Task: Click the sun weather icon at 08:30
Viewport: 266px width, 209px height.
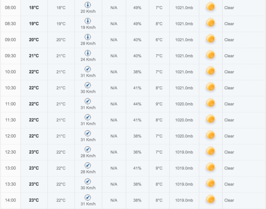Action: point(211,23)
